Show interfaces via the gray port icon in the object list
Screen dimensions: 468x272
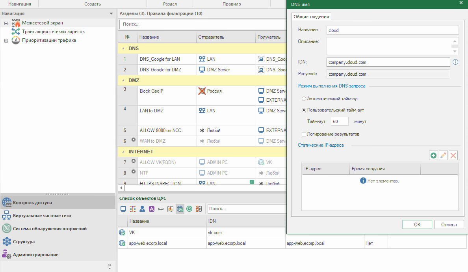tap(161, 209)
